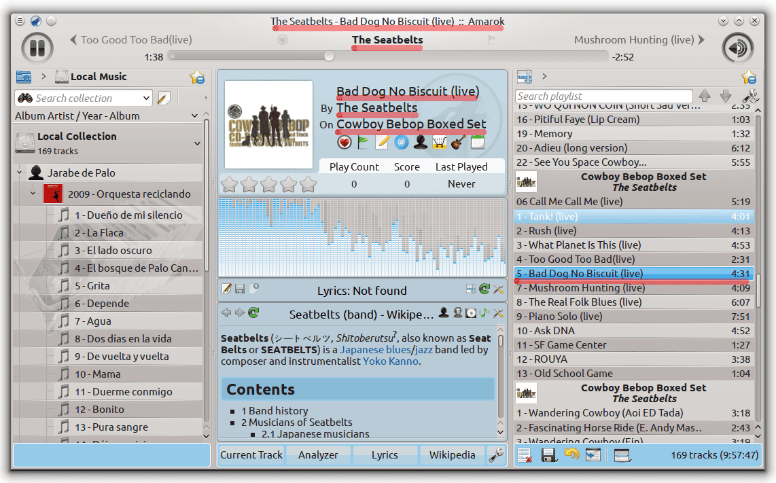Show Wikipedia composer page icon
The image size is (776, 483).
458,312
